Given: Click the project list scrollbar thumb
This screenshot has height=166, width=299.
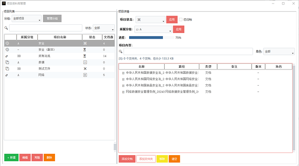Looking at the screenshot, I should pyautogui.click(x=115, y=147).
